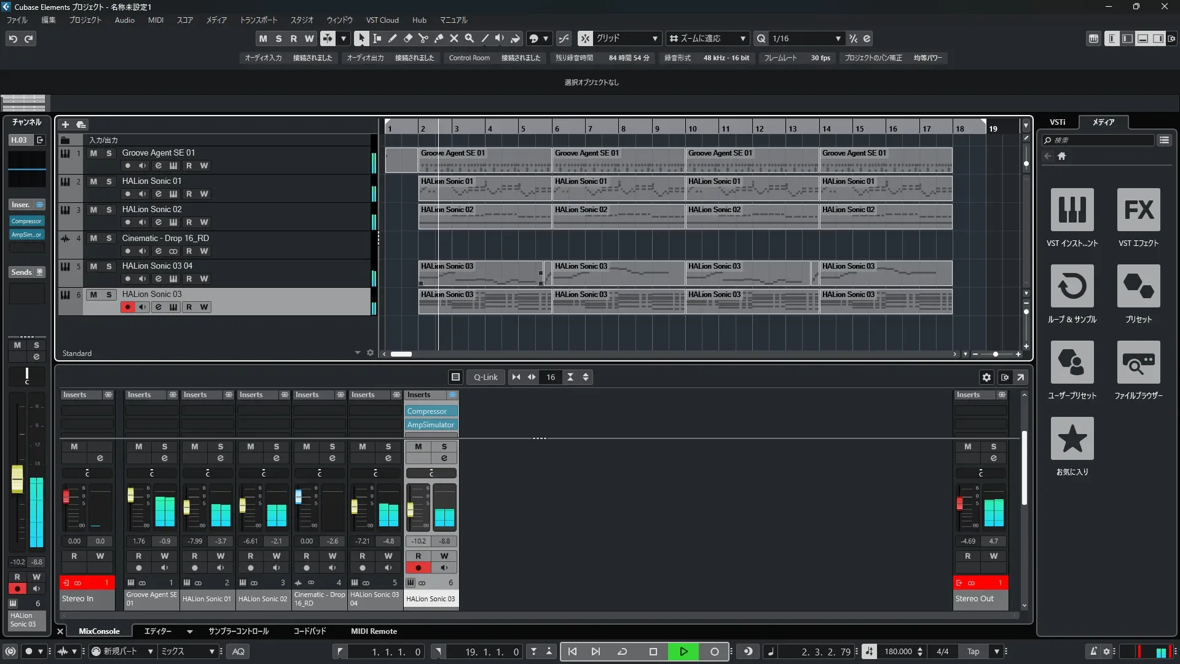Select the Eraser tool in toolbar

coord(407,38)
